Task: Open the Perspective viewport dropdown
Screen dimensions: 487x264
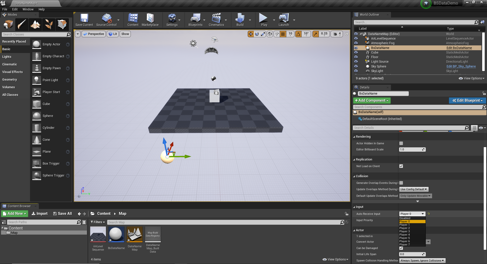Action: [x=93, y=34]
